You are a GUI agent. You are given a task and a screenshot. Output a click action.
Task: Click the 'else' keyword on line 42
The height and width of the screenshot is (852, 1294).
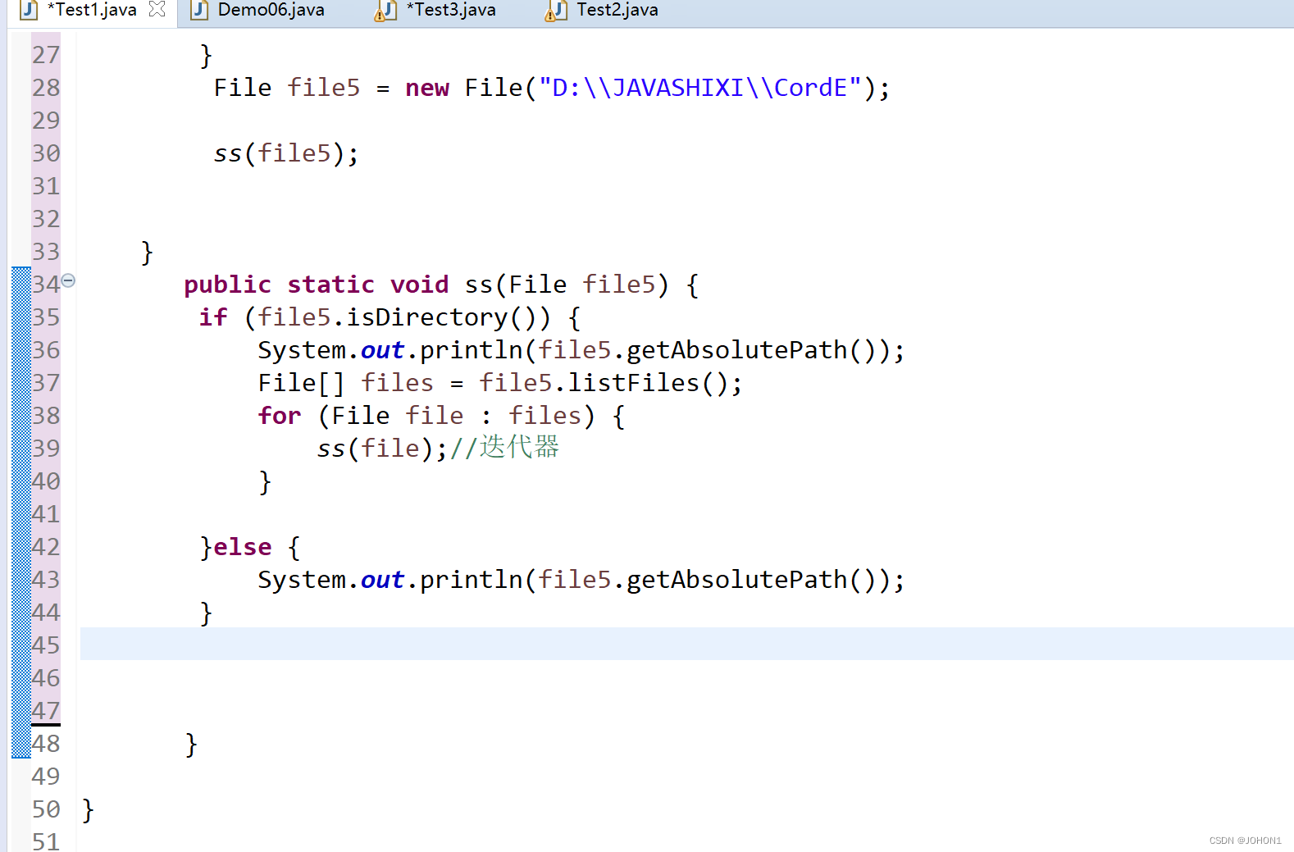[242, 547]
